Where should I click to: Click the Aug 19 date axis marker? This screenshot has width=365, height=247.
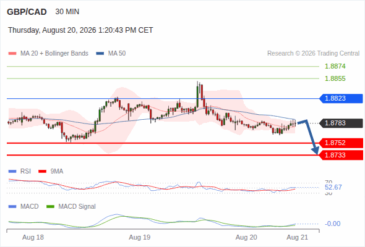pos(140,238)
